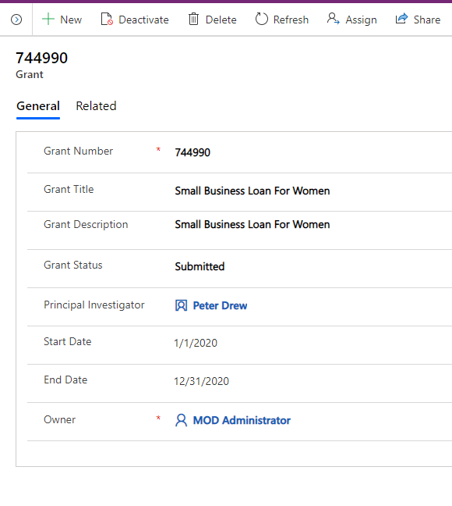
Task: Click the Deactivate document icon
Action: coord(107,20)
